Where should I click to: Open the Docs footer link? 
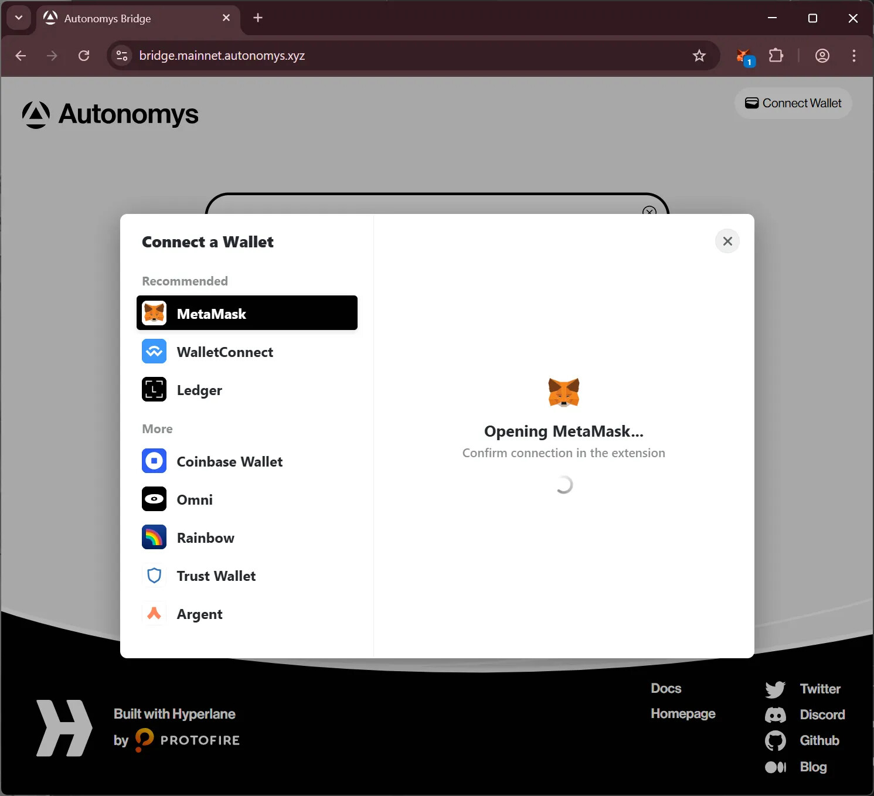point(666,688)
